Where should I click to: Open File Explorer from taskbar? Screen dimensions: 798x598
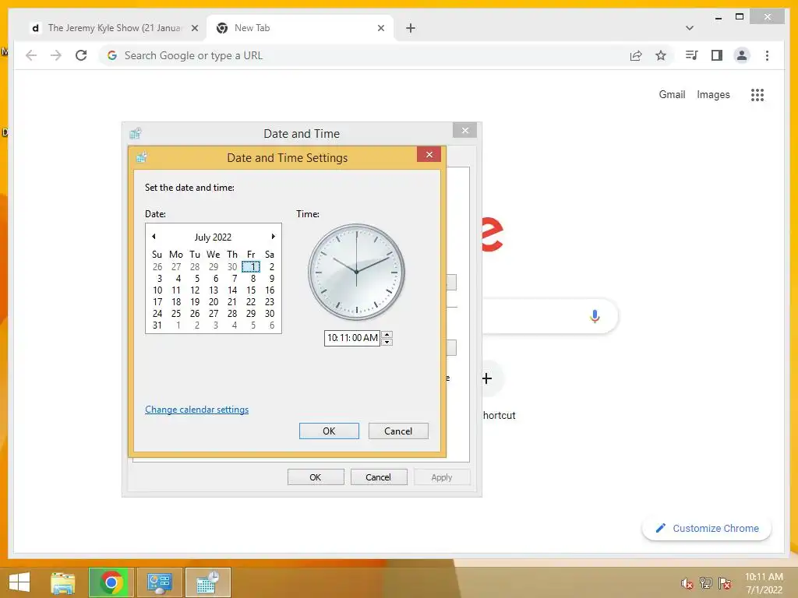point(62,582)
